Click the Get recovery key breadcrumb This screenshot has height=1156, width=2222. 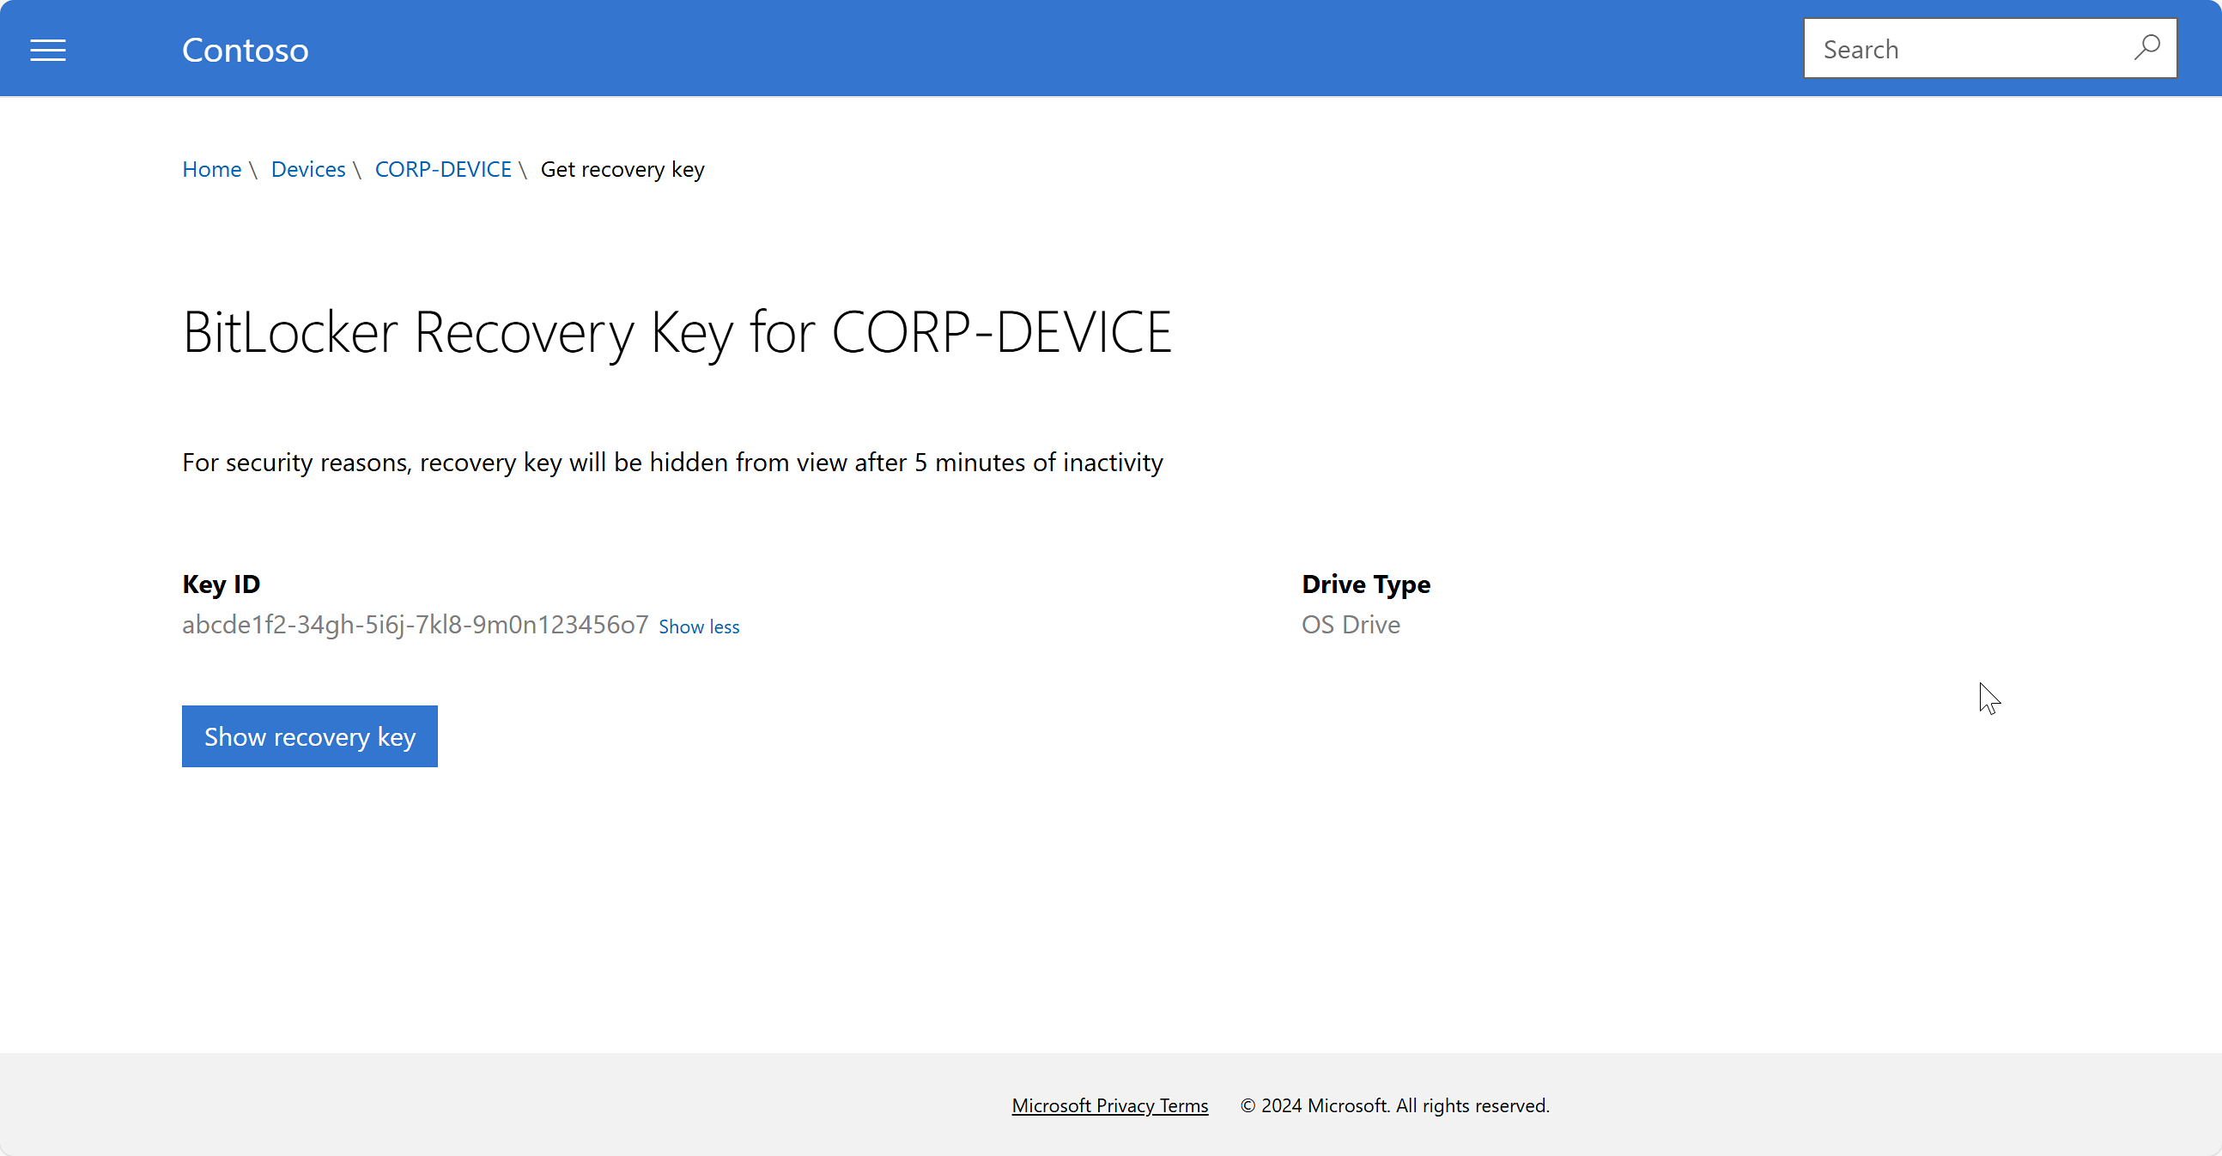click(620, 169)
